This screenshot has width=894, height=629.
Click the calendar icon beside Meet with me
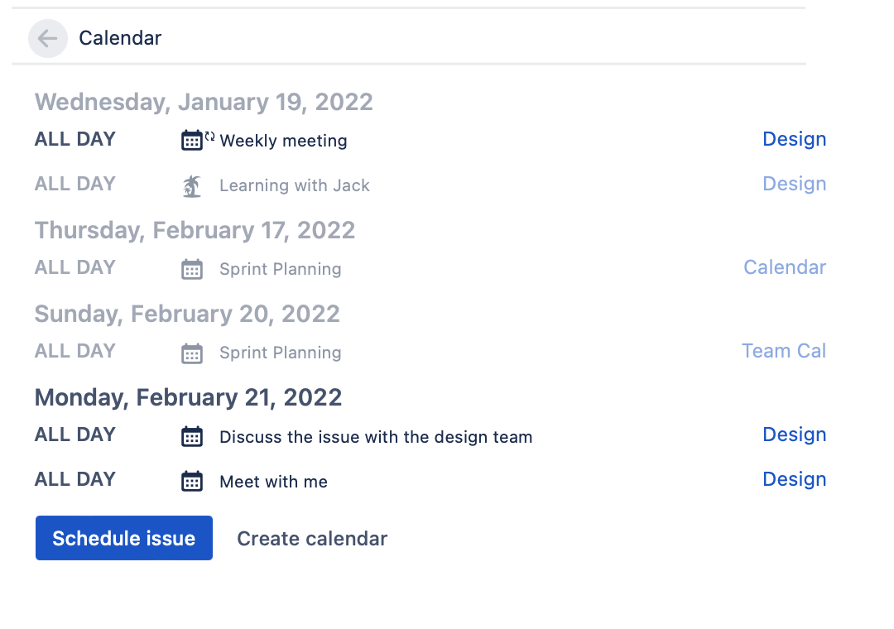192,481
